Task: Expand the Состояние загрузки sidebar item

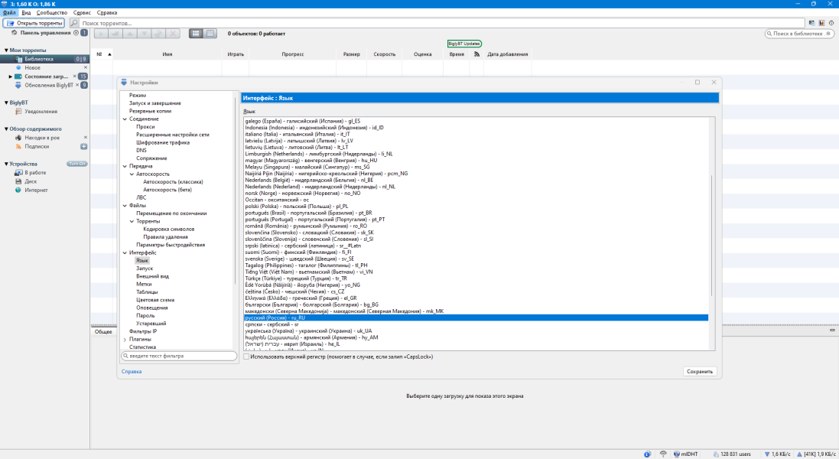Action: click(11, 76)
